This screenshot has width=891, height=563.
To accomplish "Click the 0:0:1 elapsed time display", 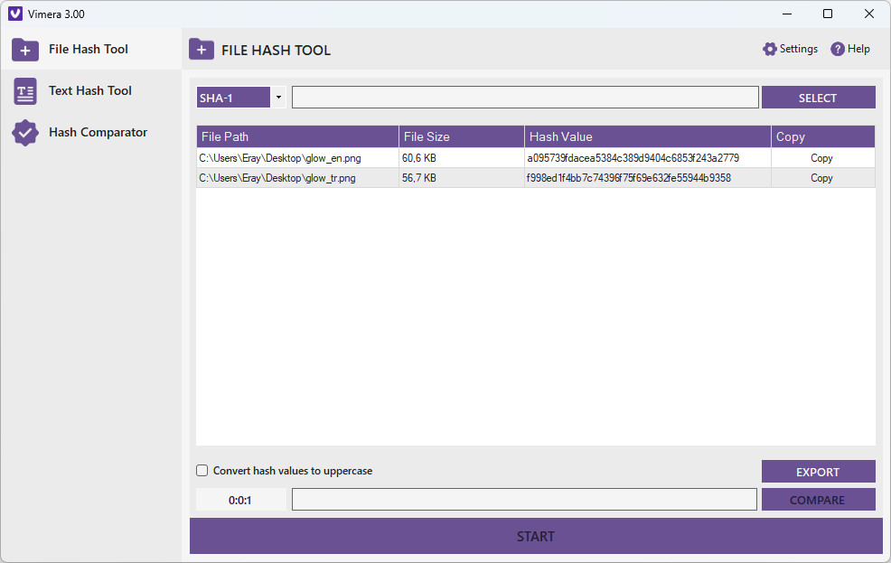I will pyautogui.click(x=241, y=500).
